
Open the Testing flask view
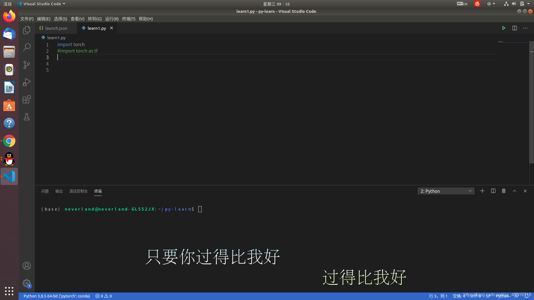[x=27, y=117]
